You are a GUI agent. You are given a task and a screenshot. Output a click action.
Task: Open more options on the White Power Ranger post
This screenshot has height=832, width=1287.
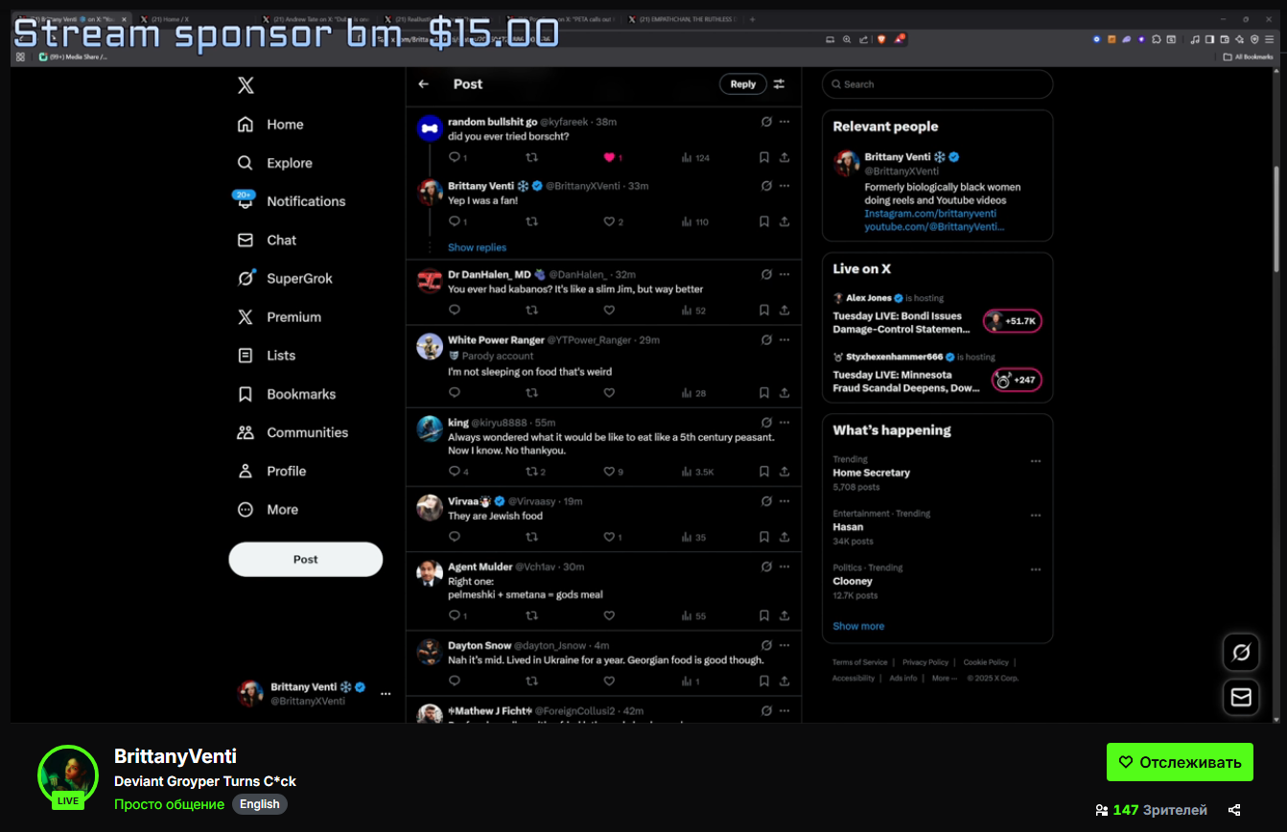[x=784, y=339]
